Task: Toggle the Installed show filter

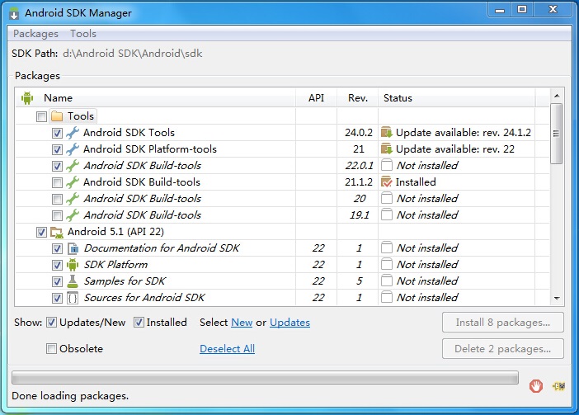Action: [x=139, y=323]
